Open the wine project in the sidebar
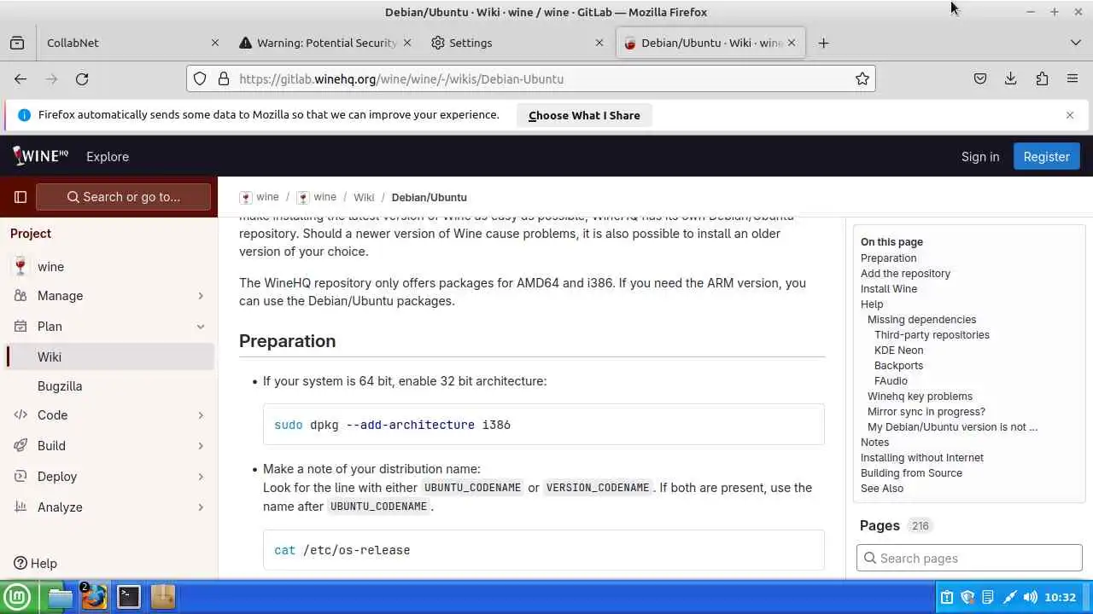 [108, 266]
